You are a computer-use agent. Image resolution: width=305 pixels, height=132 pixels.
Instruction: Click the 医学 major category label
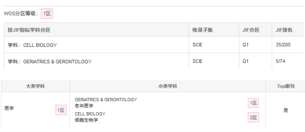[9, 108]
